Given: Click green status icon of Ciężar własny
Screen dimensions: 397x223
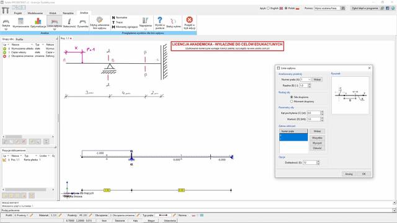Looking at the screenshot, I should tap(4, 52).
